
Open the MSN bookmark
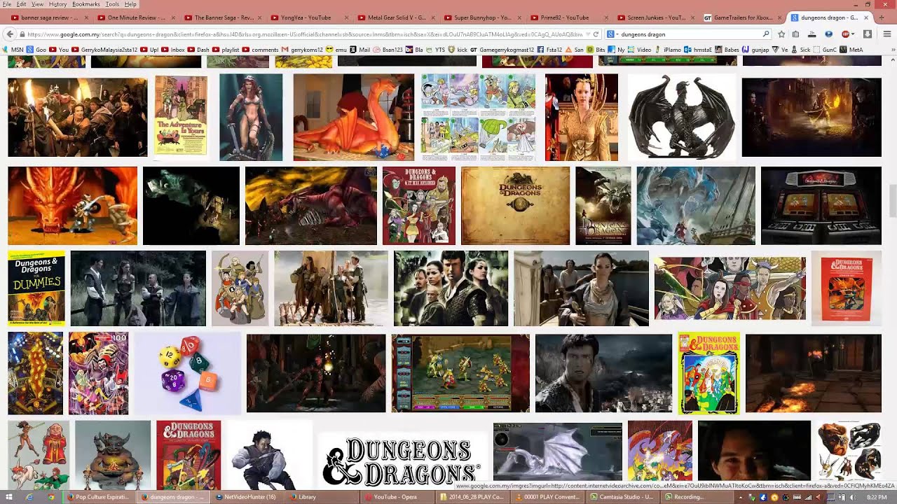click(13, 50)
